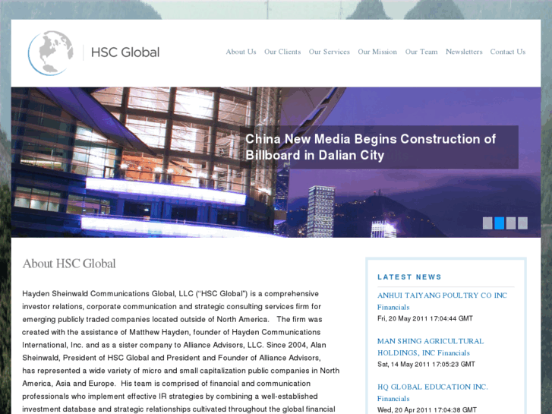This screenshot has width=552, height=414.
Task: Open the About Us menu item
Action: pos(241,52)
